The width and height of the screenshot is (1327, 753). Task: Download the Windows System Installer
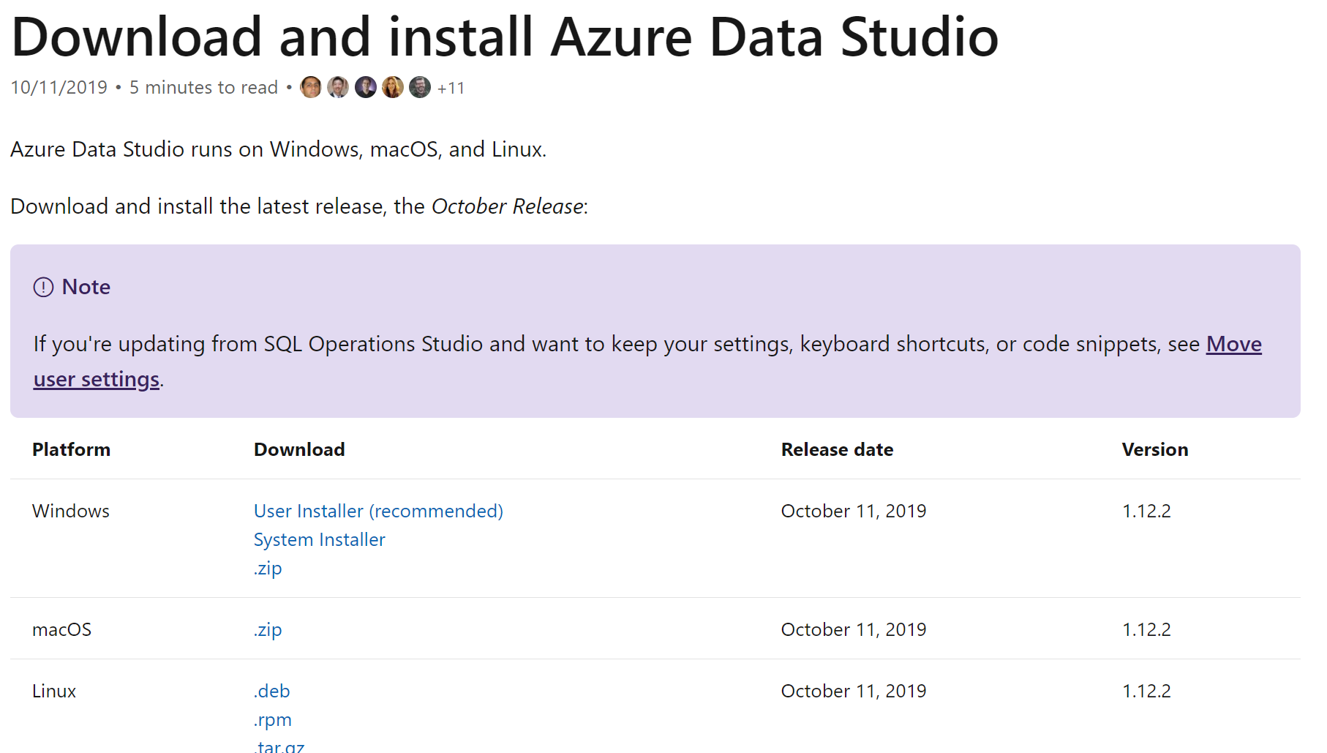319,539
